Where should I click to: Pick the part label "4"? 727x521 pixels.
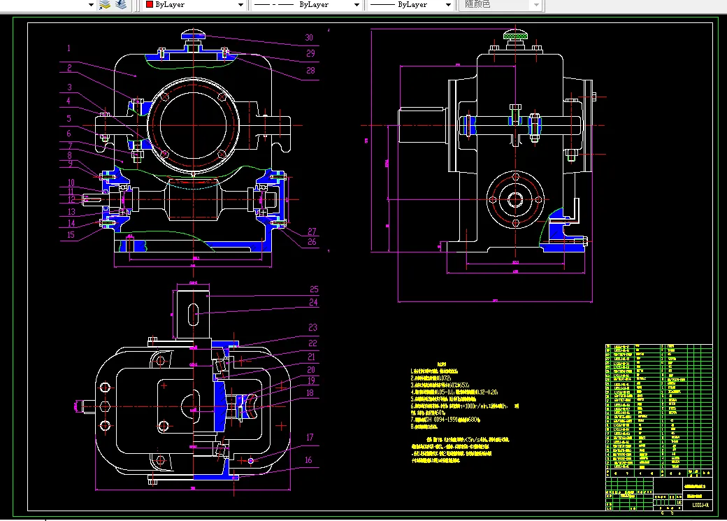tap(69, 101)
